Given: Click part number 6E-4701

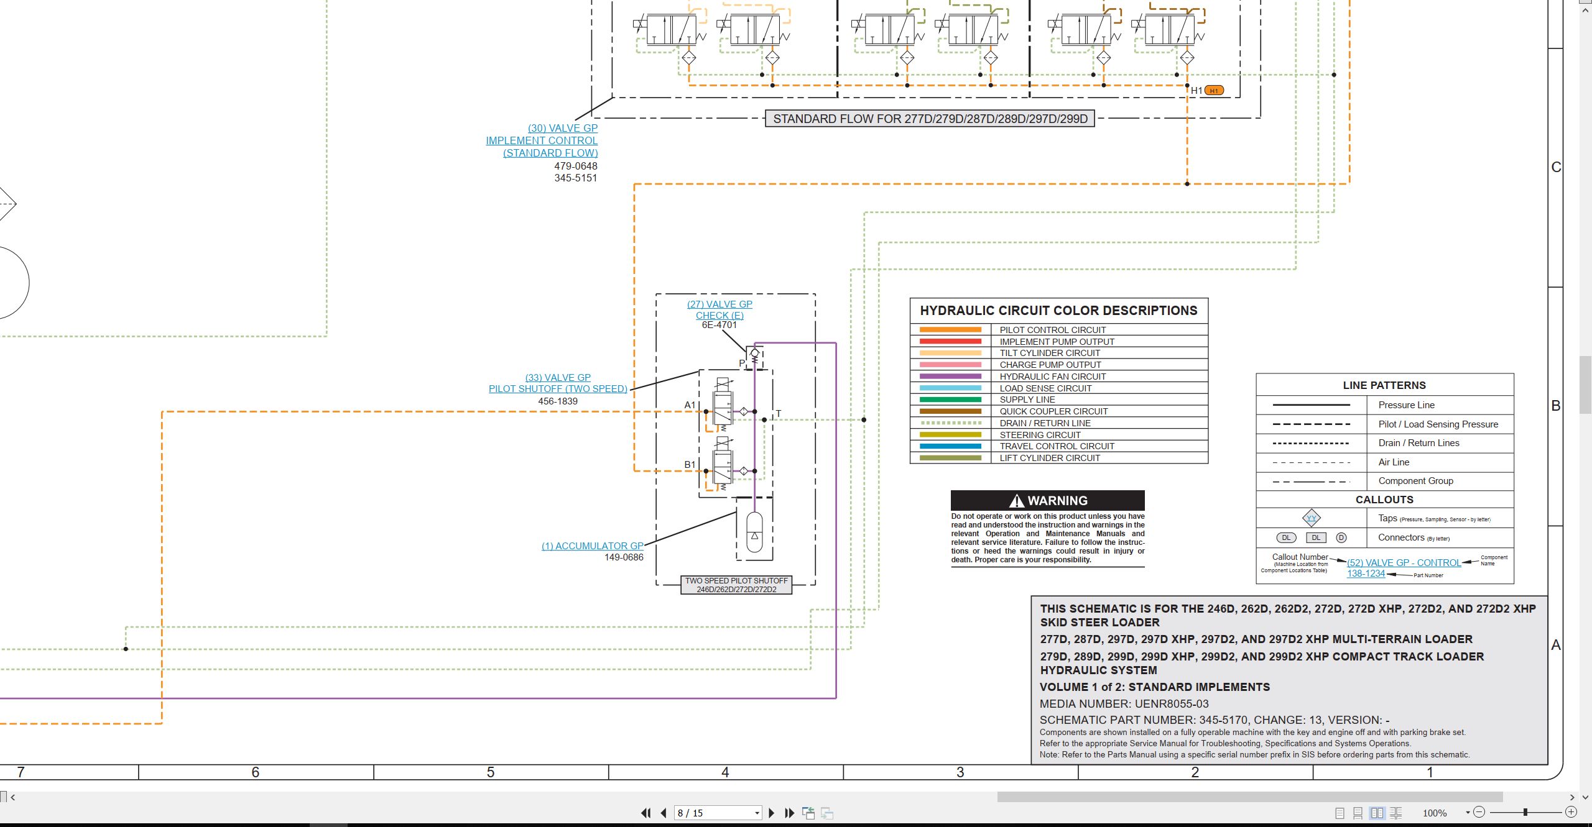Looking at the screenshot, I should pyautogui.click(x=720, y=325).
